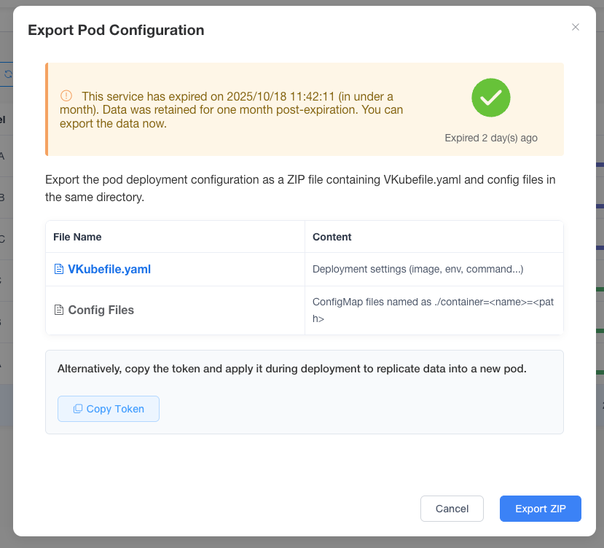Viewport: 604px width, 548px height.
Task: Click the 'Expired 2 day(s) ago' label
Action: 491,138
